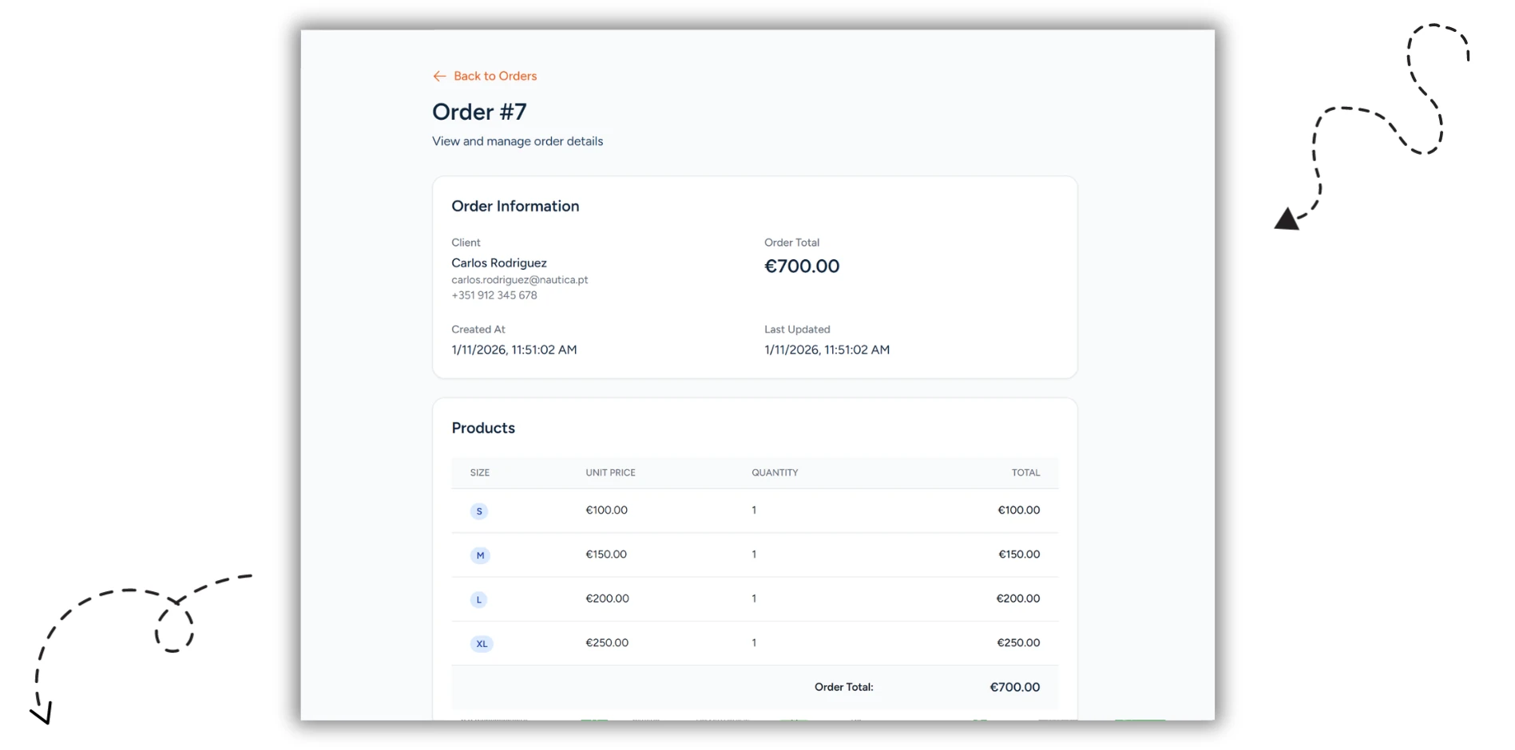Click the S size badge
The image size is (1515, 750).
tap(479, 511)
